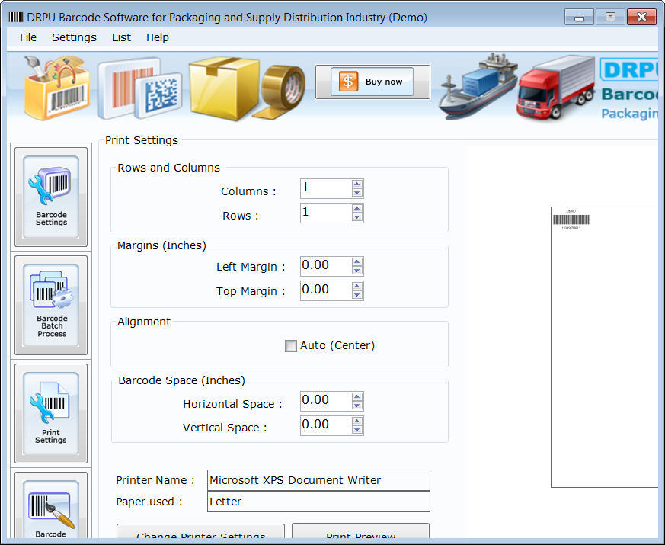Open the List menu
This screenshot has width=665, height=545.
pos(121,37)
